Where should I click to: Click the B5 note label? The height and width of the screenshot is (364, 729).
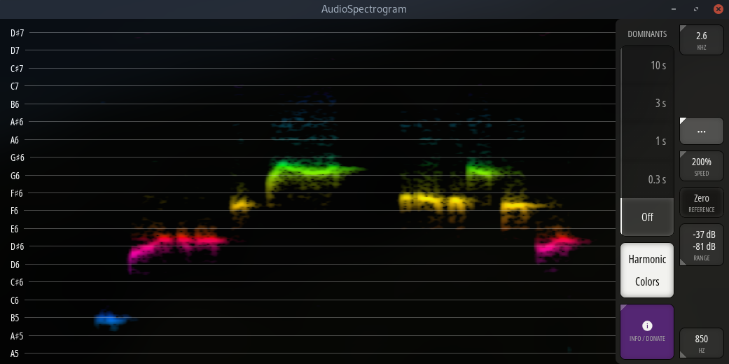click(x=15, y=318)
